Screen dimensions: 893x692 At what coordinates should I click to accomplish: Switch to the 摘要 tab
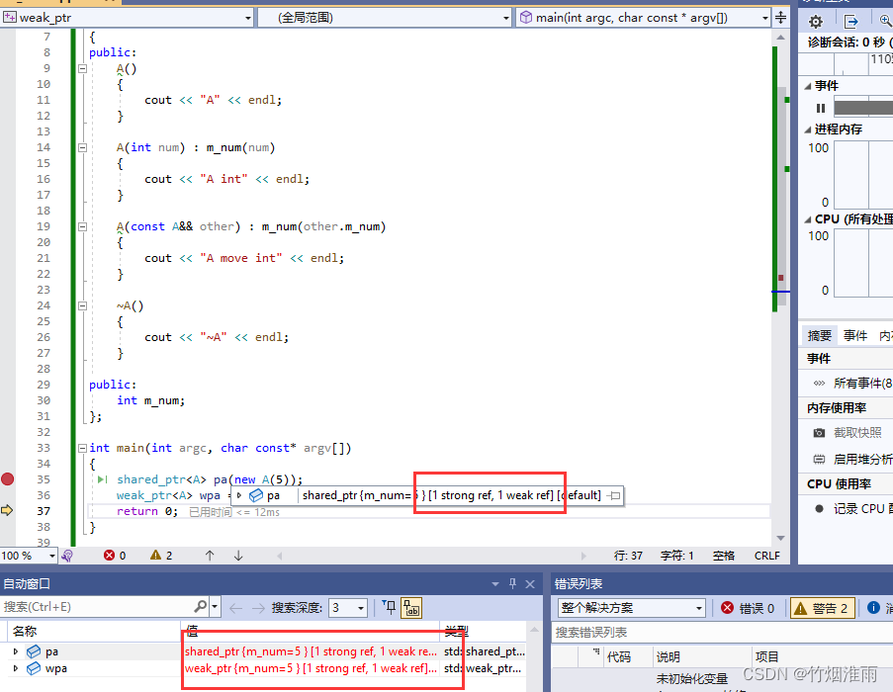tap(820, 336)
